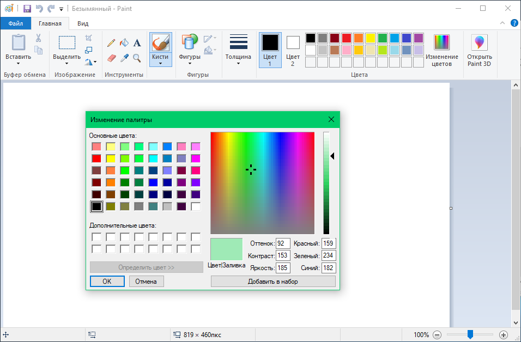Click the zoom slider handle
The width and height of the screenshot is (521, 342).
tap(470, 334)
